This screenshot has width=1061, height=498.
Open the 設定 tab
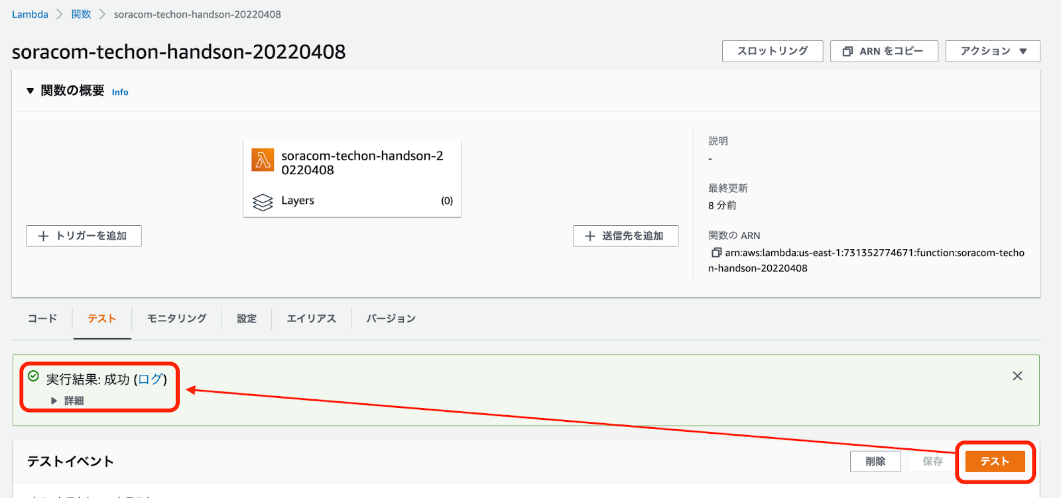[247, 319]
